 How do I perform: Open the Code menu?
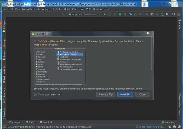point(37,9)
